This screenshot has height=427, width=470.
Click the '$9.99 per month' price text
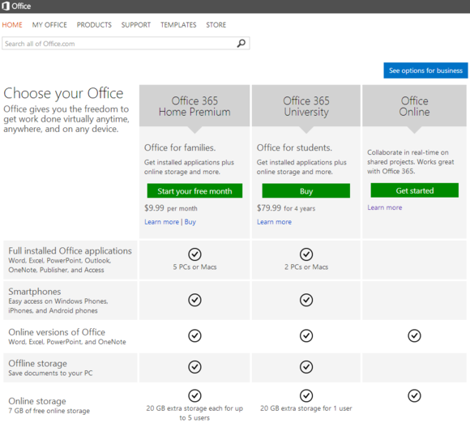(170, 208)
